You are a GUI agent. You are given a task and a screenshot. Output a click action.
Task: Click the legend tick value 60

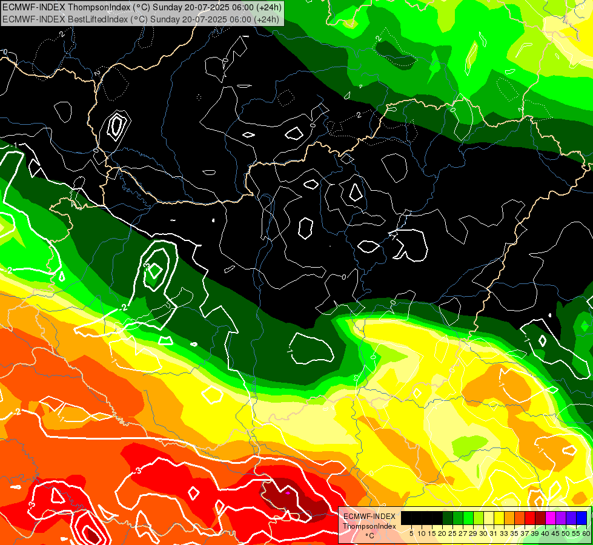click(x=586, y=533)
